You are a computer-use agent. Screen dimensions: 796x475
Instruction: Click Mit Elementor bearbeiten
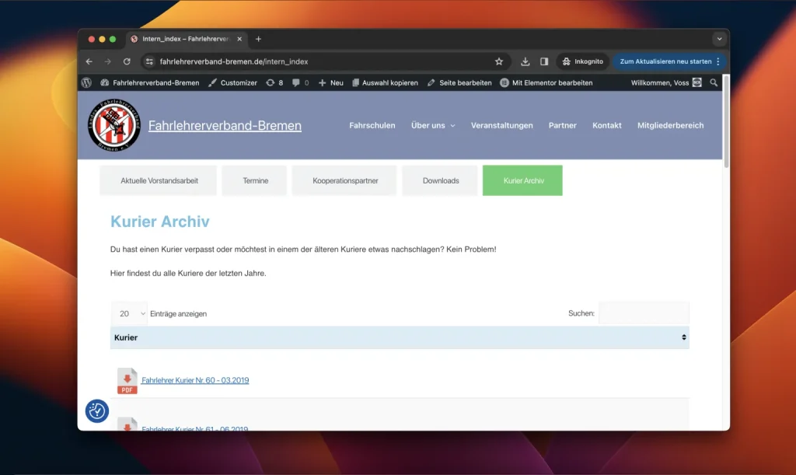546,82
